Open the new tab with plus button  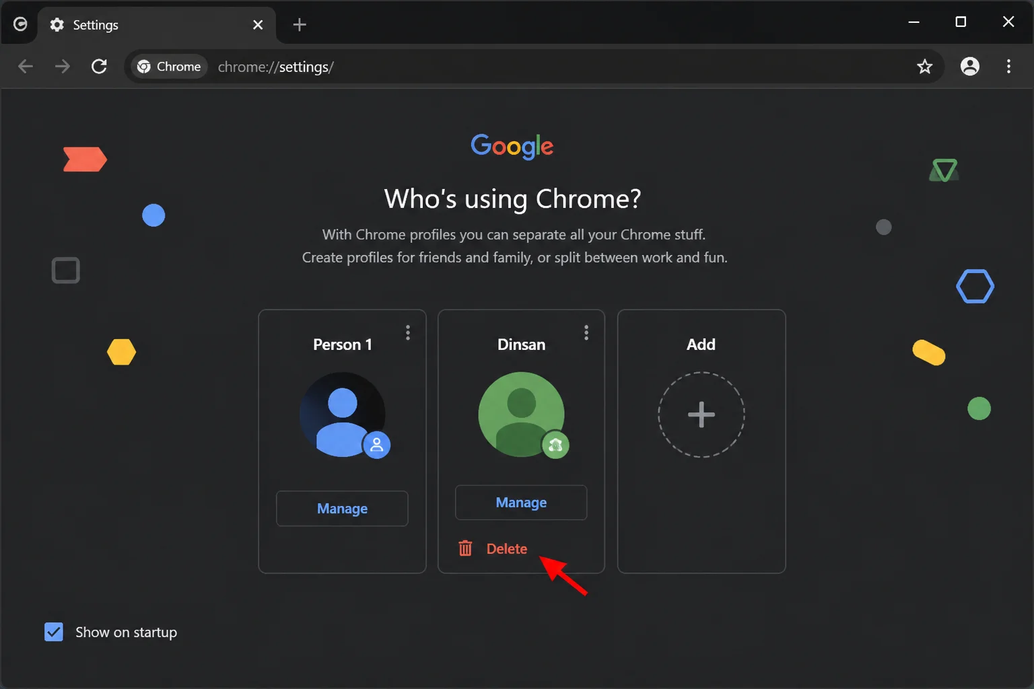click(x=300, y=25)
